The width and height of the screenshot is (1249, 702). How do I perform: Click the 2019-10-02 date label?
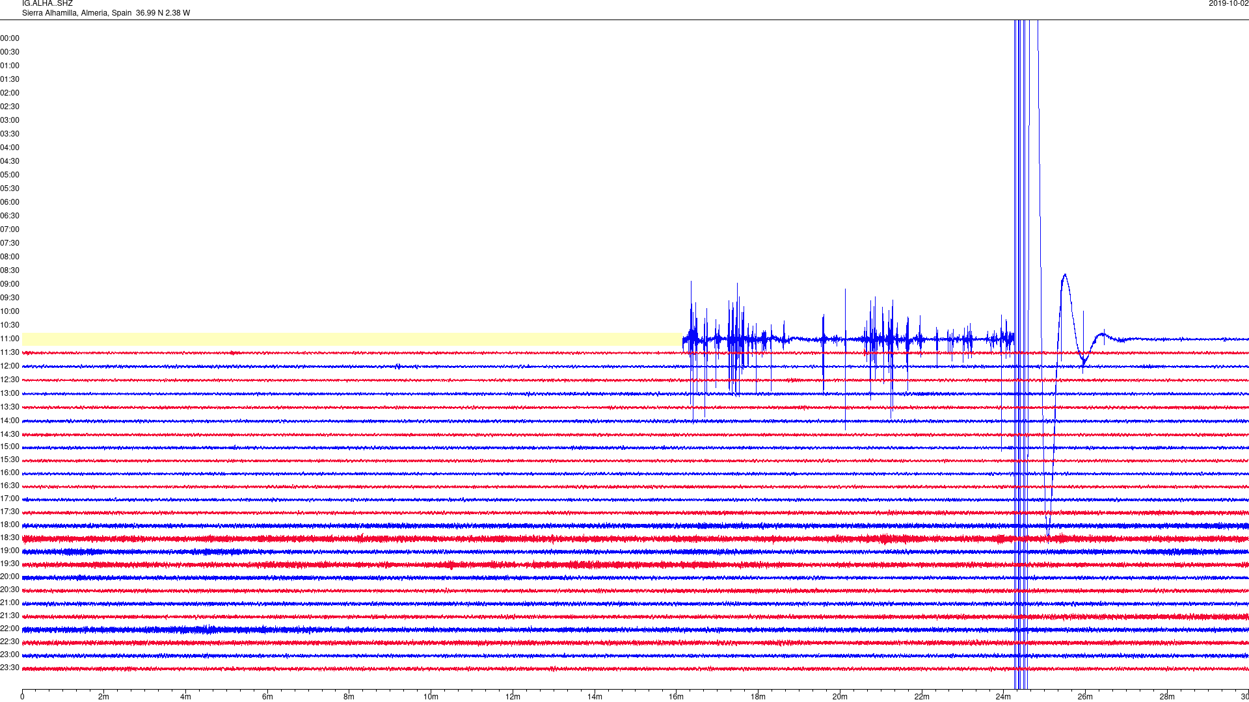pos(1228,4)
